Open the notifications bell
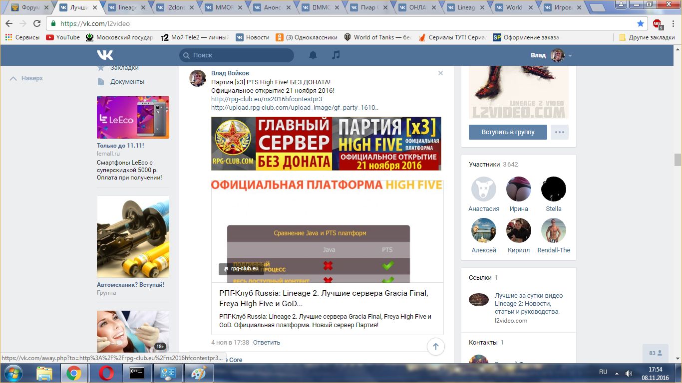Image resolution: width=682 pixels, height=383 pixels. (313, 55)
